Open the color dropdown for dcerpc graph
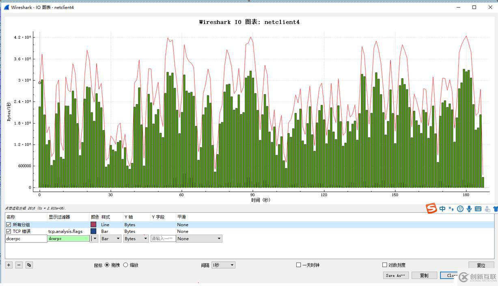 [x=94, y=238]
